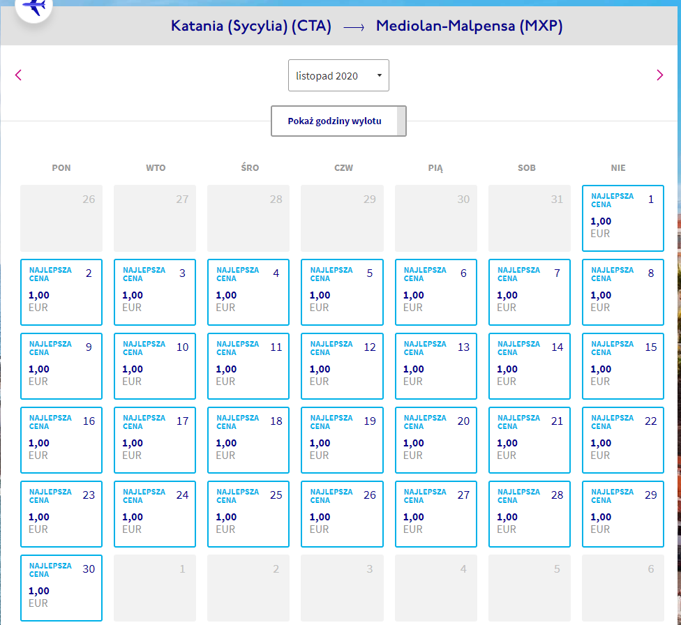Pick November 21 best price cell
The height and width of the screenshot is (625, 681).
pyautogui.click(x=530, y=440)
